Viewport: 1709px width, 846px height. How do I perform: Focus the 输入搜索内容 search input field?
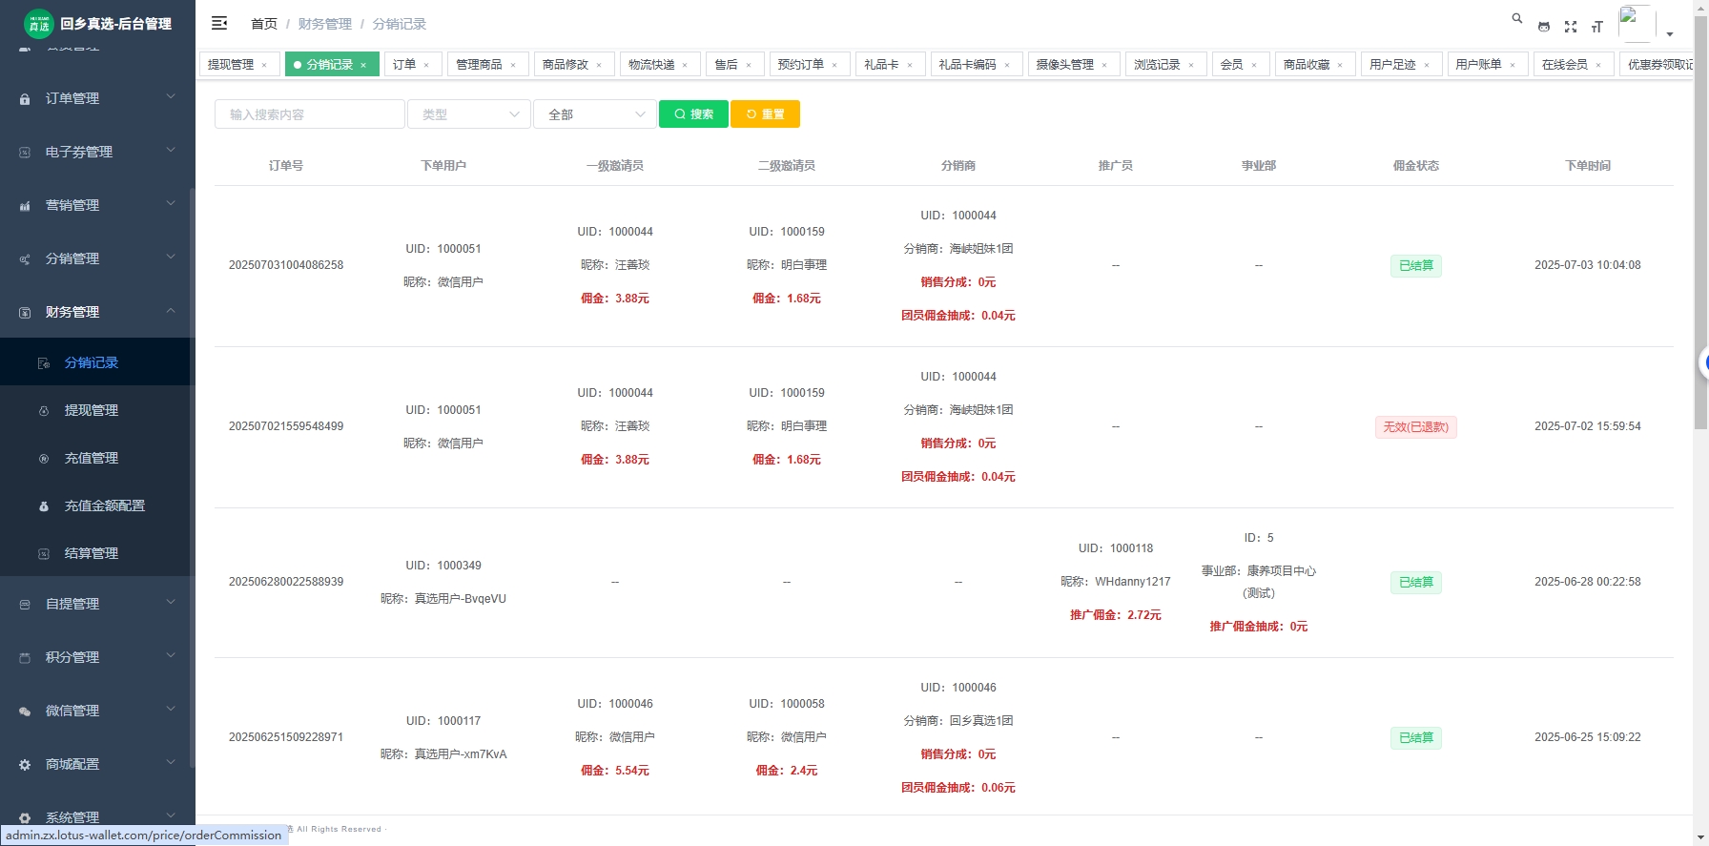pos(310,114)
